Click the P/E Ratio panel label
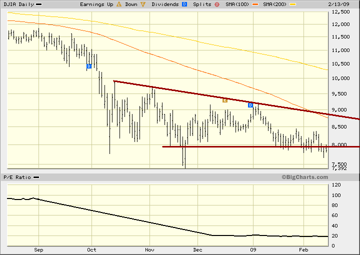This screenshot has height=255, width=360. (17, 177)
